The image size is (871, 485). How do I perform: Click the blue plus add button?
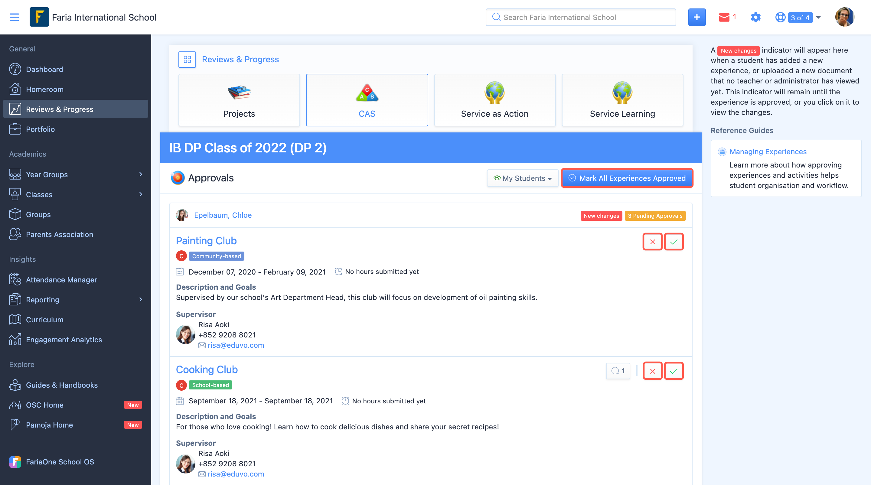[x=697, y=17]
